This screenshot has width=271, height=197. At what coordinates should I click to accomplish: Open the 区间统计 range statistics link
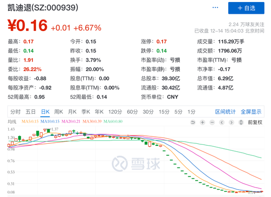point(225,112)
